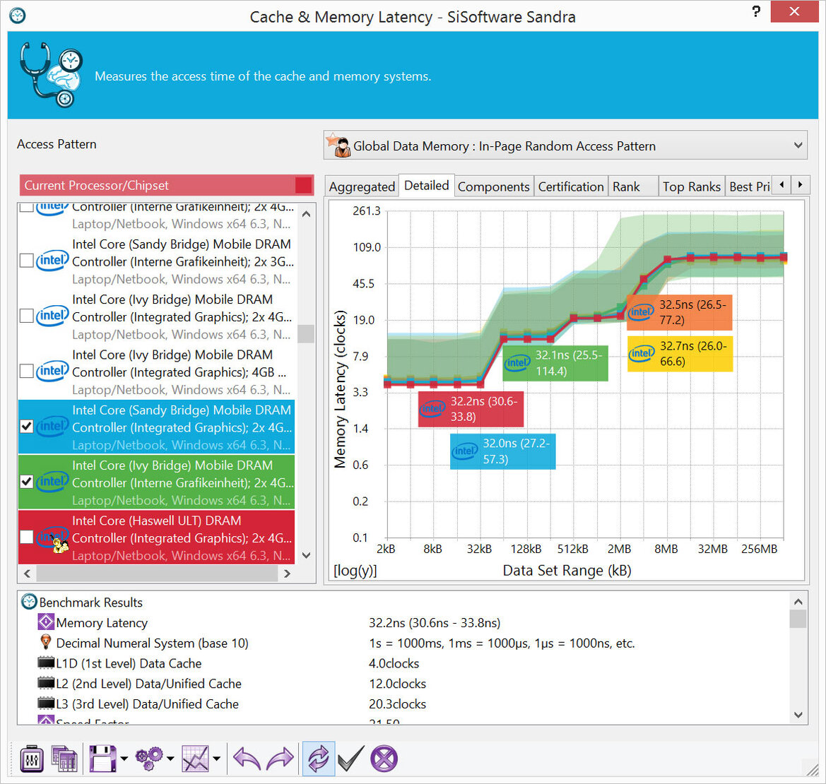Open the dropdown arrow next to the save icon

coord(124,759)
